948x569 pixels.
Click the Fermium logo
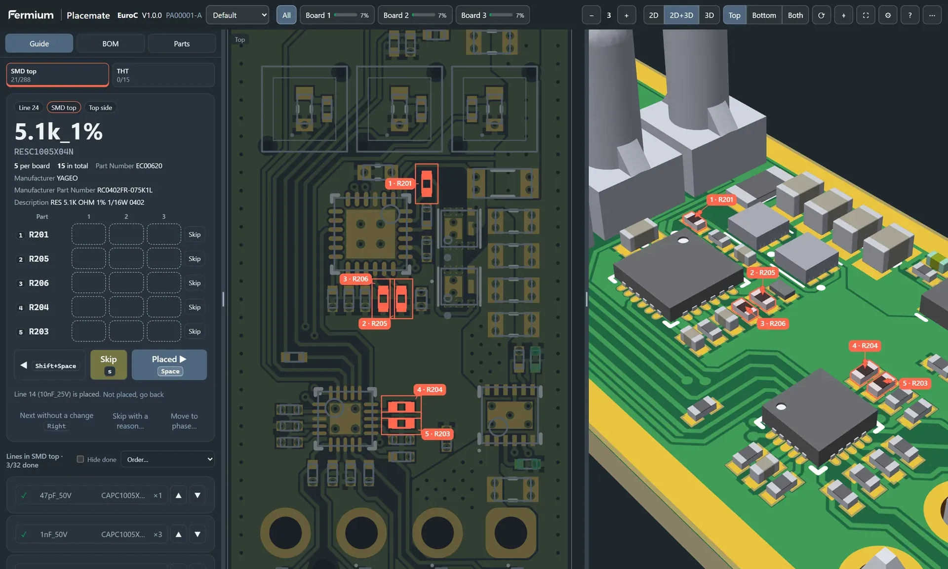point(31,15)
